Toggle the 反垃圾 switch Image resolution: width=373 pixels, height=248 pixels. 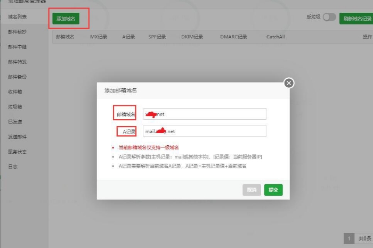(329, 17)
